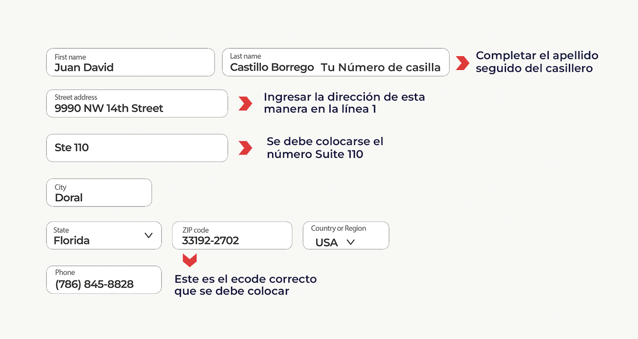Select the State field showing Florida

click(x=104, y=236)
